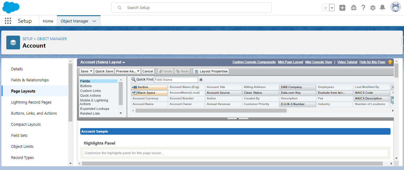Open the Mini Console View link
The width and height of the screenshot is (404, 170).
pyautogui.click(x=318, y=62)
